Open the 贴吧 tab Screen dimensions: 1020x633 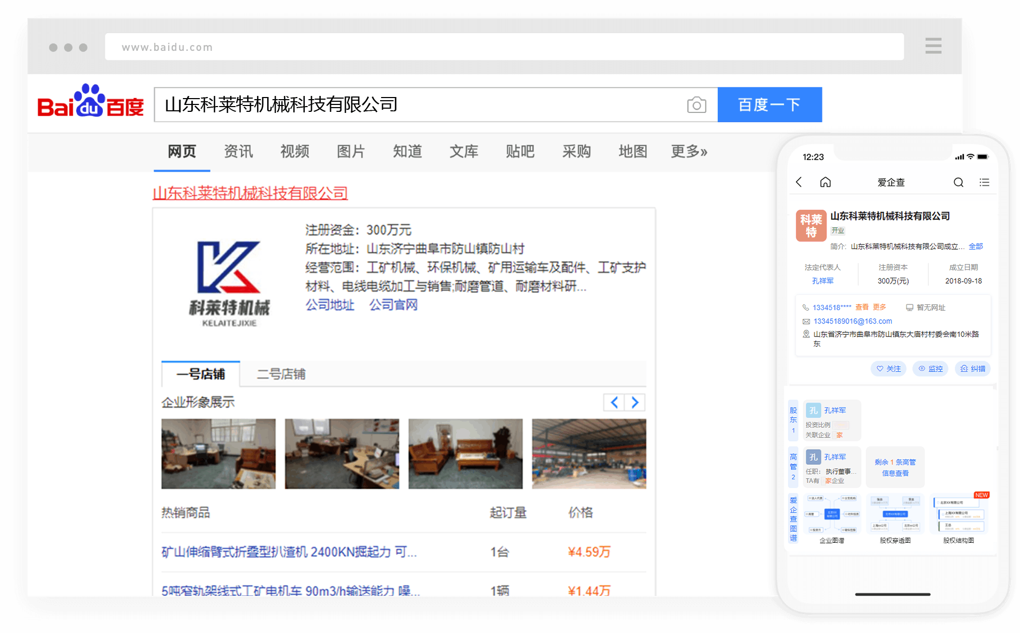click(520, 152)
